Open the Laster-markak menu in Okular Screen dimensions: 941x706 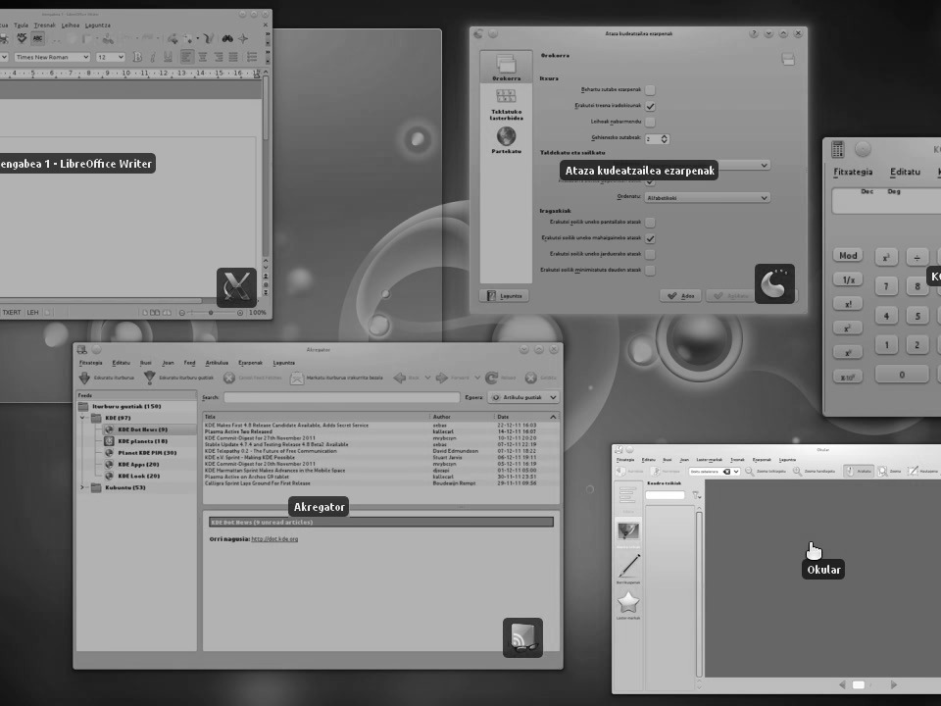[x=709, y=460]
